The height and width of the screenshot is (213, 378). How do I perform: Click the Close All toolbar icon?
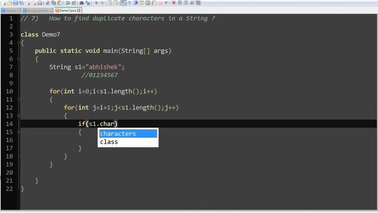point(34,3)
